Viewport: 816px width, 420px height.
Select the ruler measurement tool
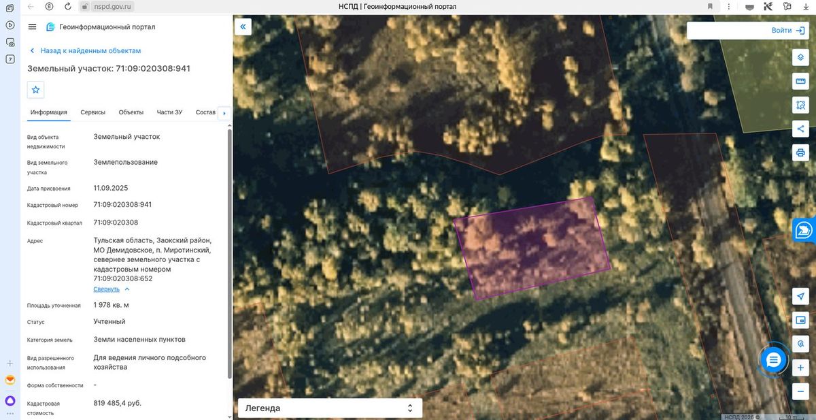(800, 82)
